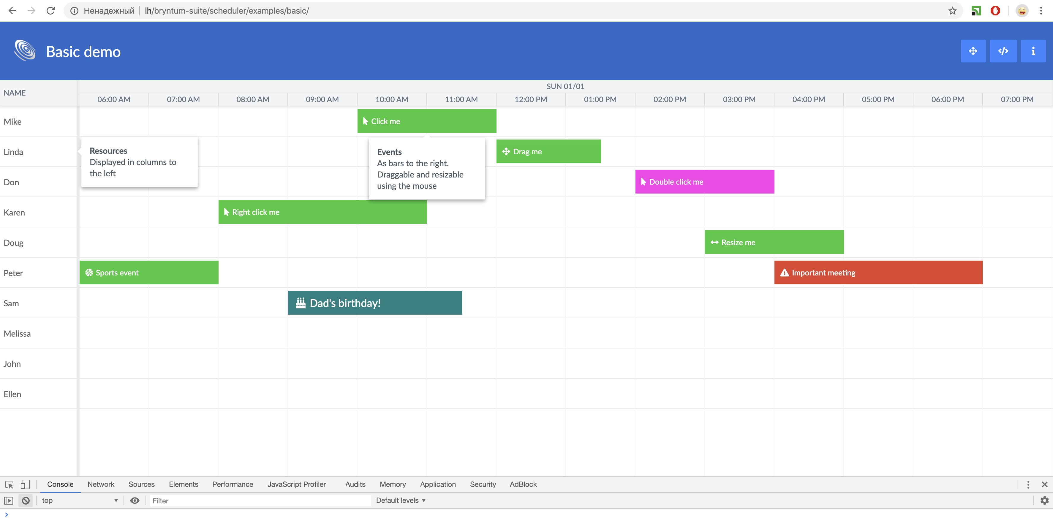Switch to the Elements tab
Image resolution: width=1053 pixels, height=523 pixels.
click(183, 485)
